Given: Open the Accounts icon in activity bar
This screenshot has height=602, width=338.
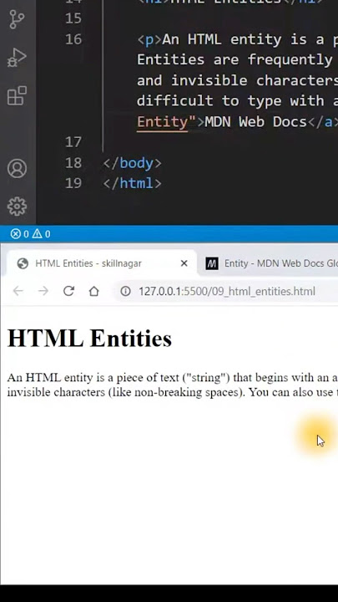Looking at the screenshot, I should (x=17, y=169).
